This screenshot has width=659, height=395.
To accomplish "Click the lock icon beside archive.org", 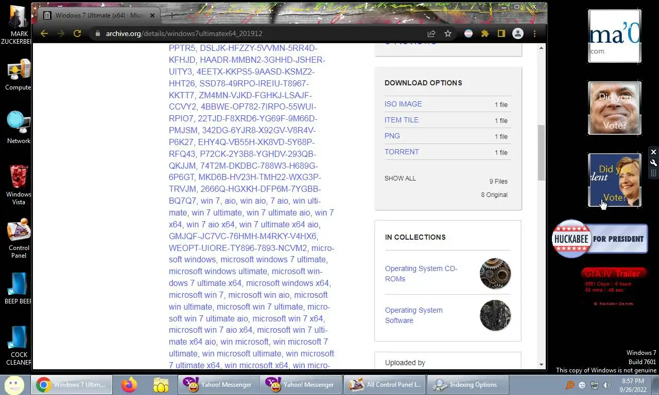I will [97, 33].
